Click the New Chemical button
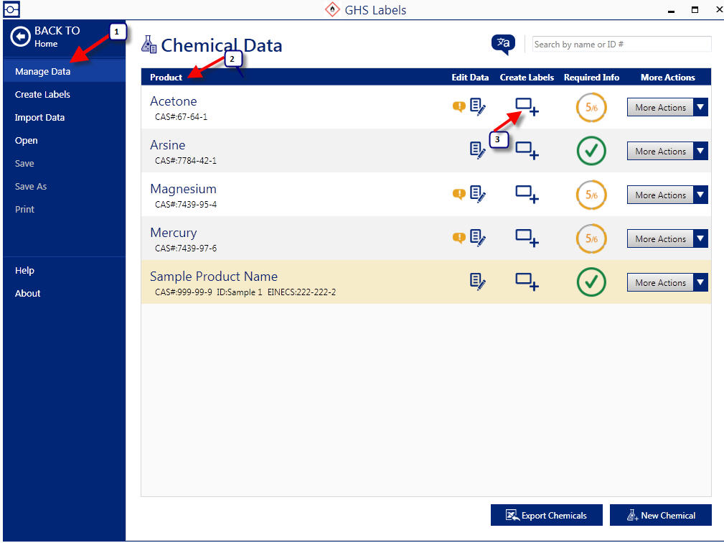The image size is (724, 543). point(660,515)
